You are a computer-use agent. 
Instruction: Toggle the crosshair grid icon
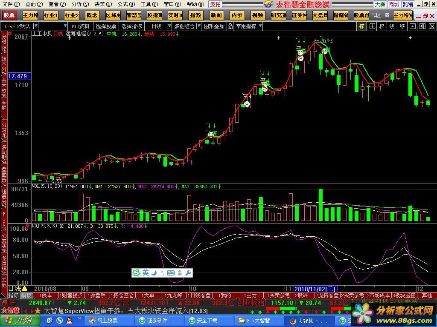[372, 26]
